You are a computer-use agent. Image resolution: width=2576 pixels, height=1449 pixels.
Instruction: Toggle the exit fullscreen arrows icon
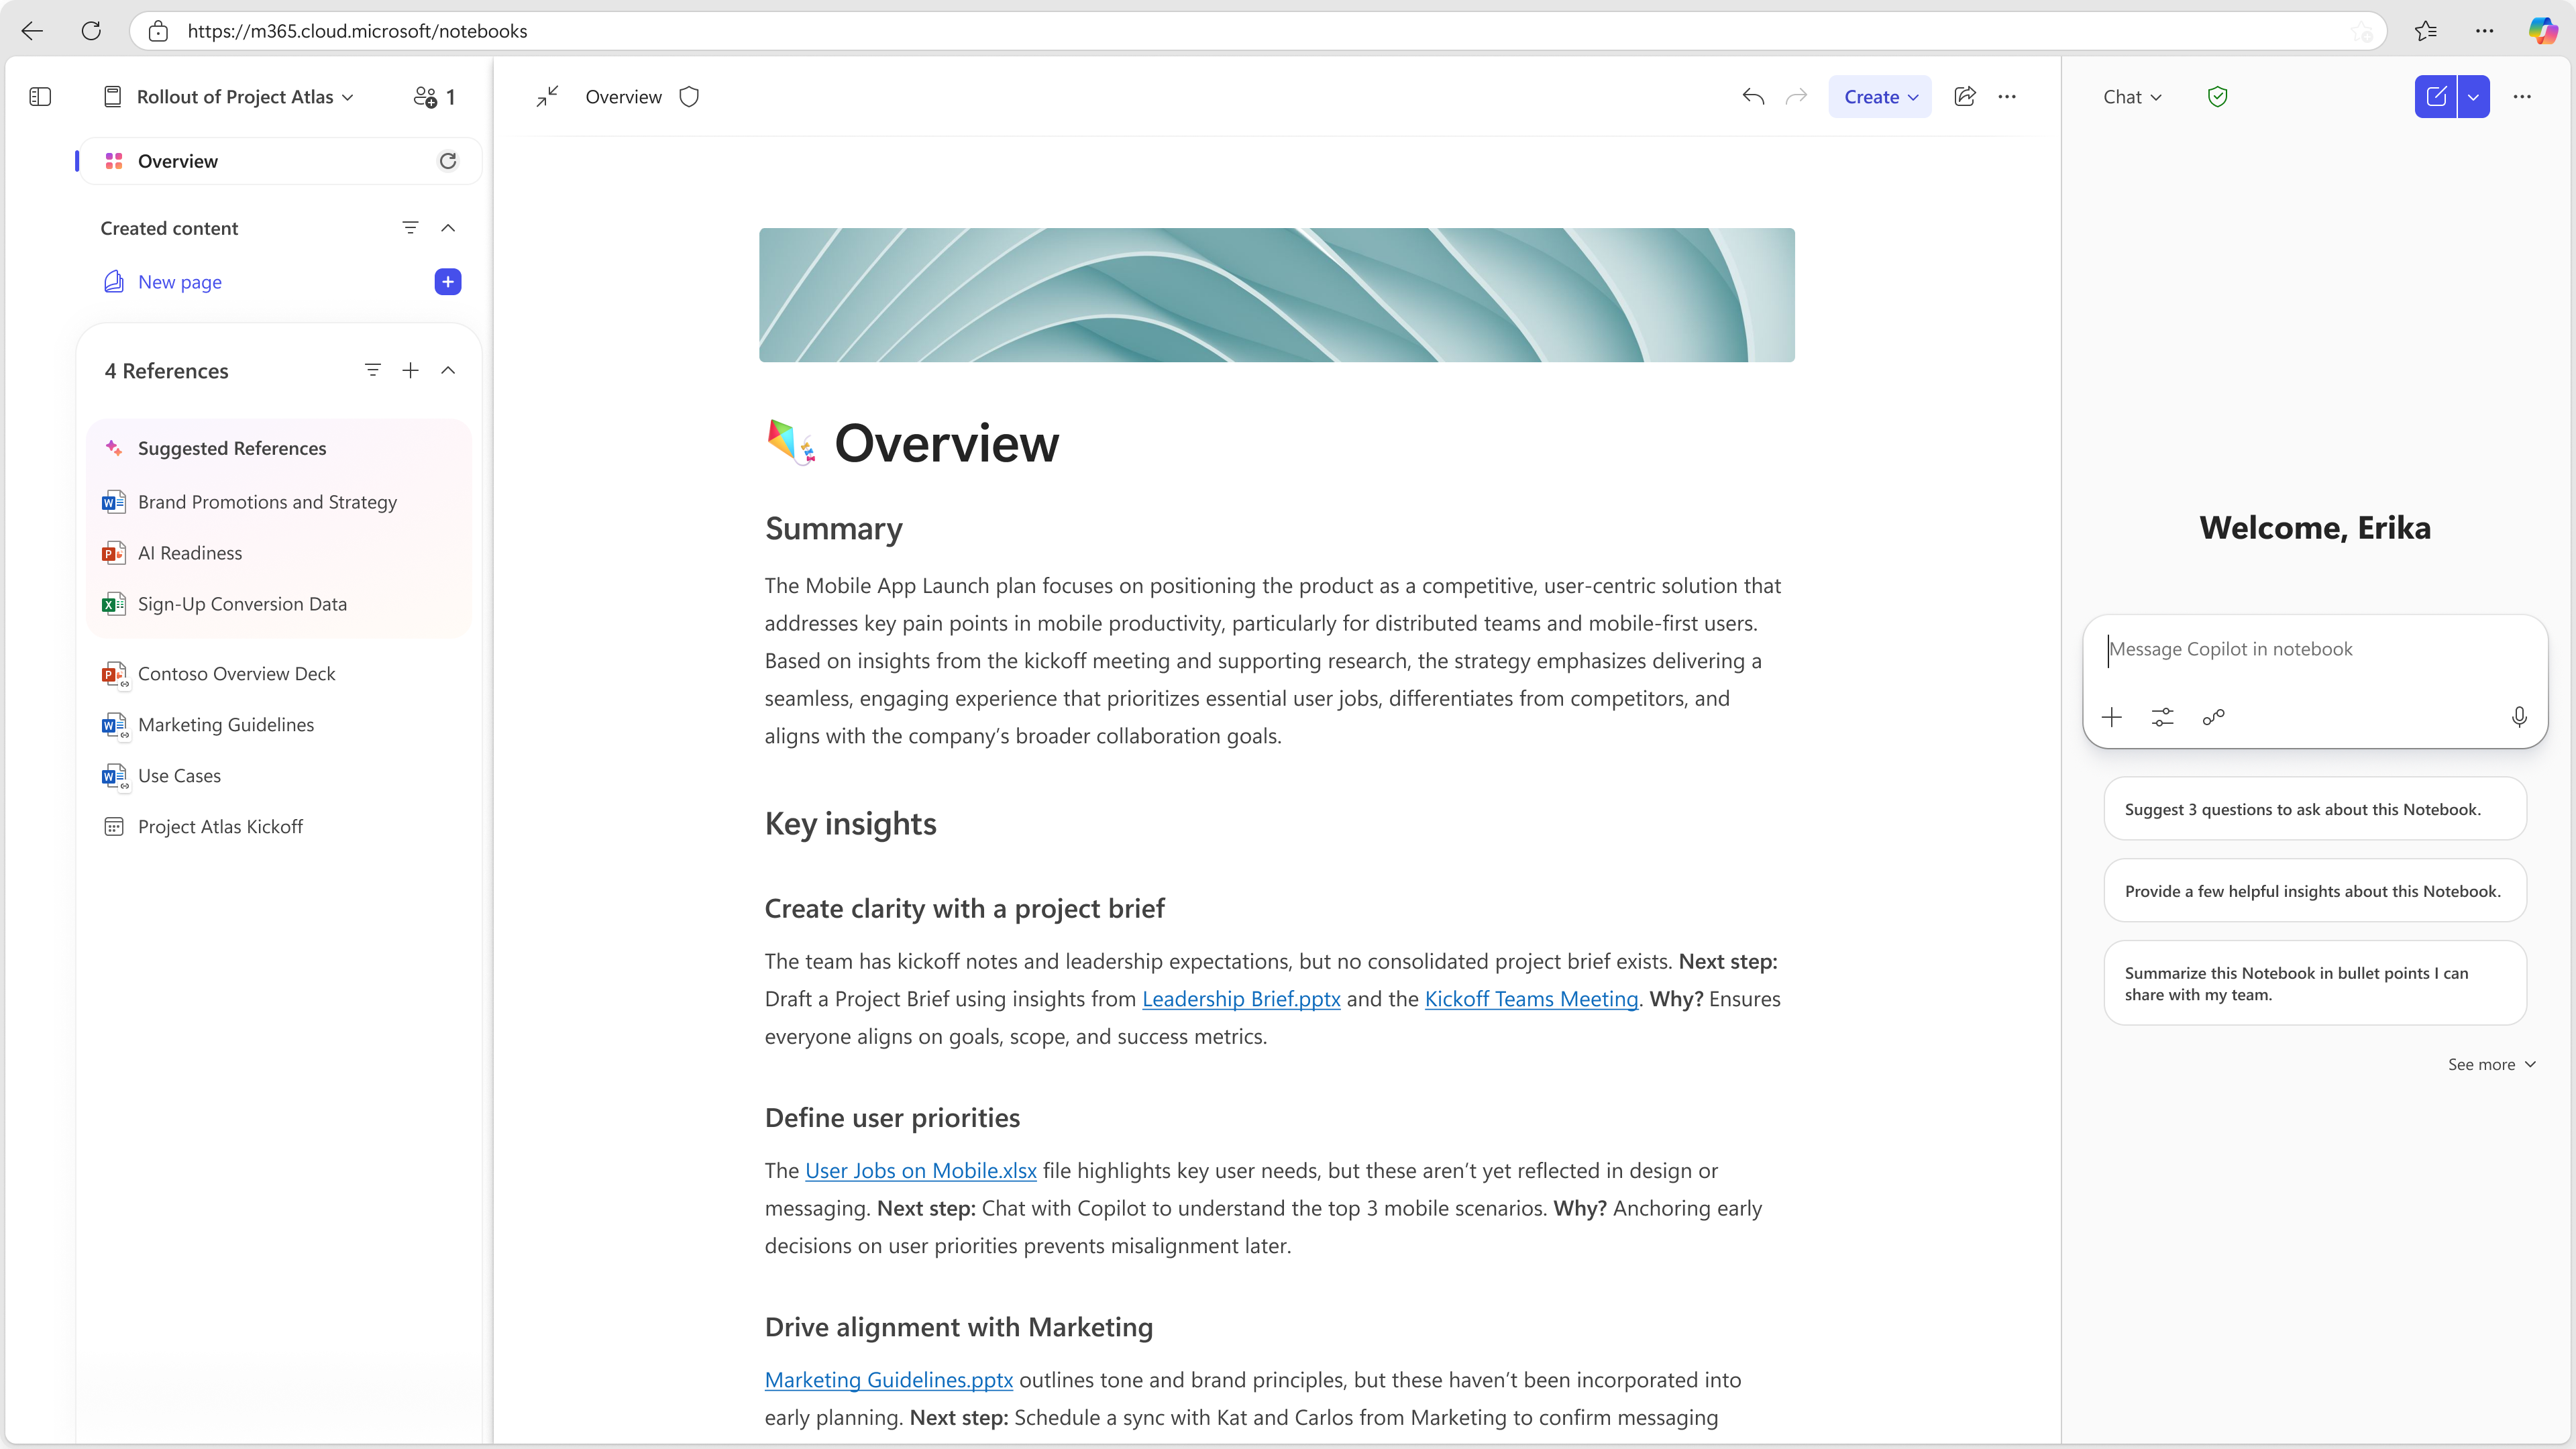[547, 97]
